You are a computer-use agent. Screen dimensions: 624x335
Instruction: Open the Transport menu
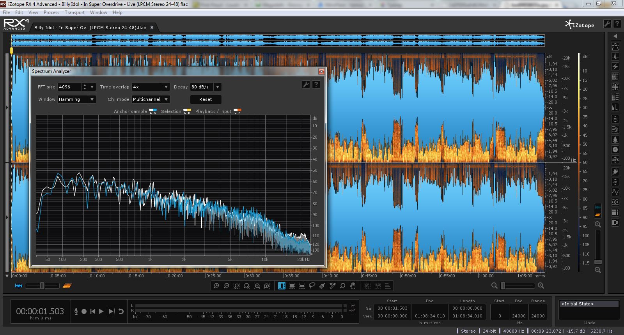(x=74, y=12)
